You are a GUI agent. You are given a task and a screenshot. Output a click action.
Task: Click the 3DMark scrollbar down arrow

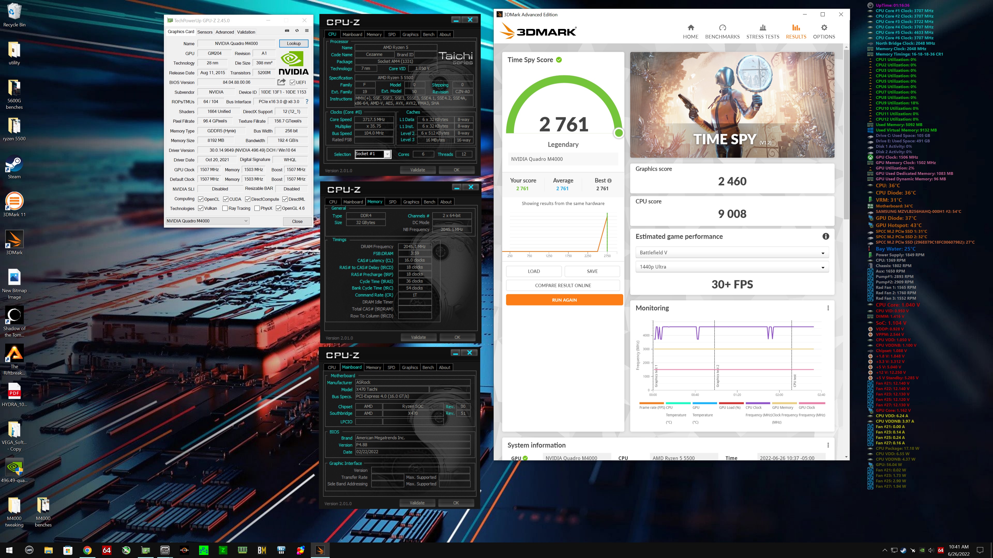pyautogui.click(x=846, y=457)
